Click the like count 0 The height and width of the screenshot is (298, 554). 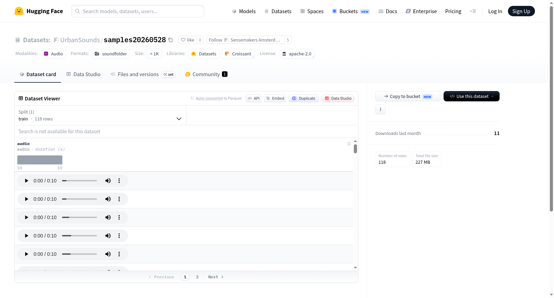tap(200, 40)
